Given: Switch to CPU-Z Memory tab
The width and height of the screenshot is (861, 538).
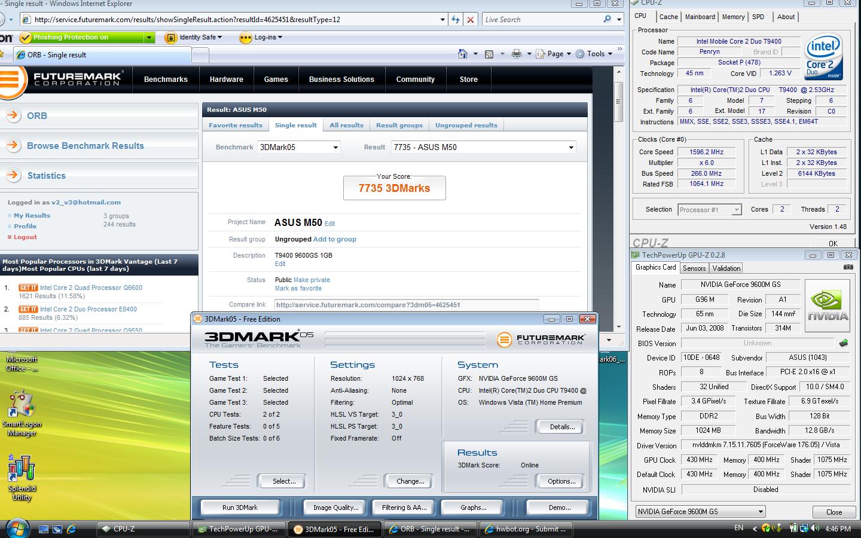Looking at the screenshot, I should point(733,17).
